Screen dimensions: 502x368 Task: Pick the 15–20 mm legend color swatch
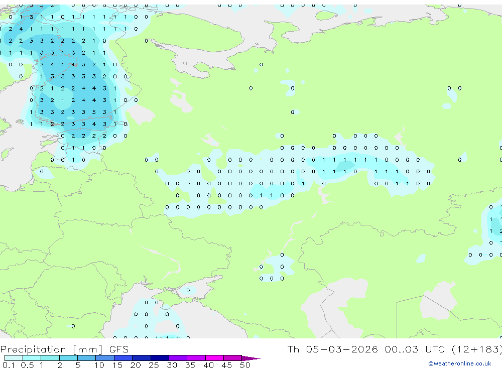pos(123,358)
